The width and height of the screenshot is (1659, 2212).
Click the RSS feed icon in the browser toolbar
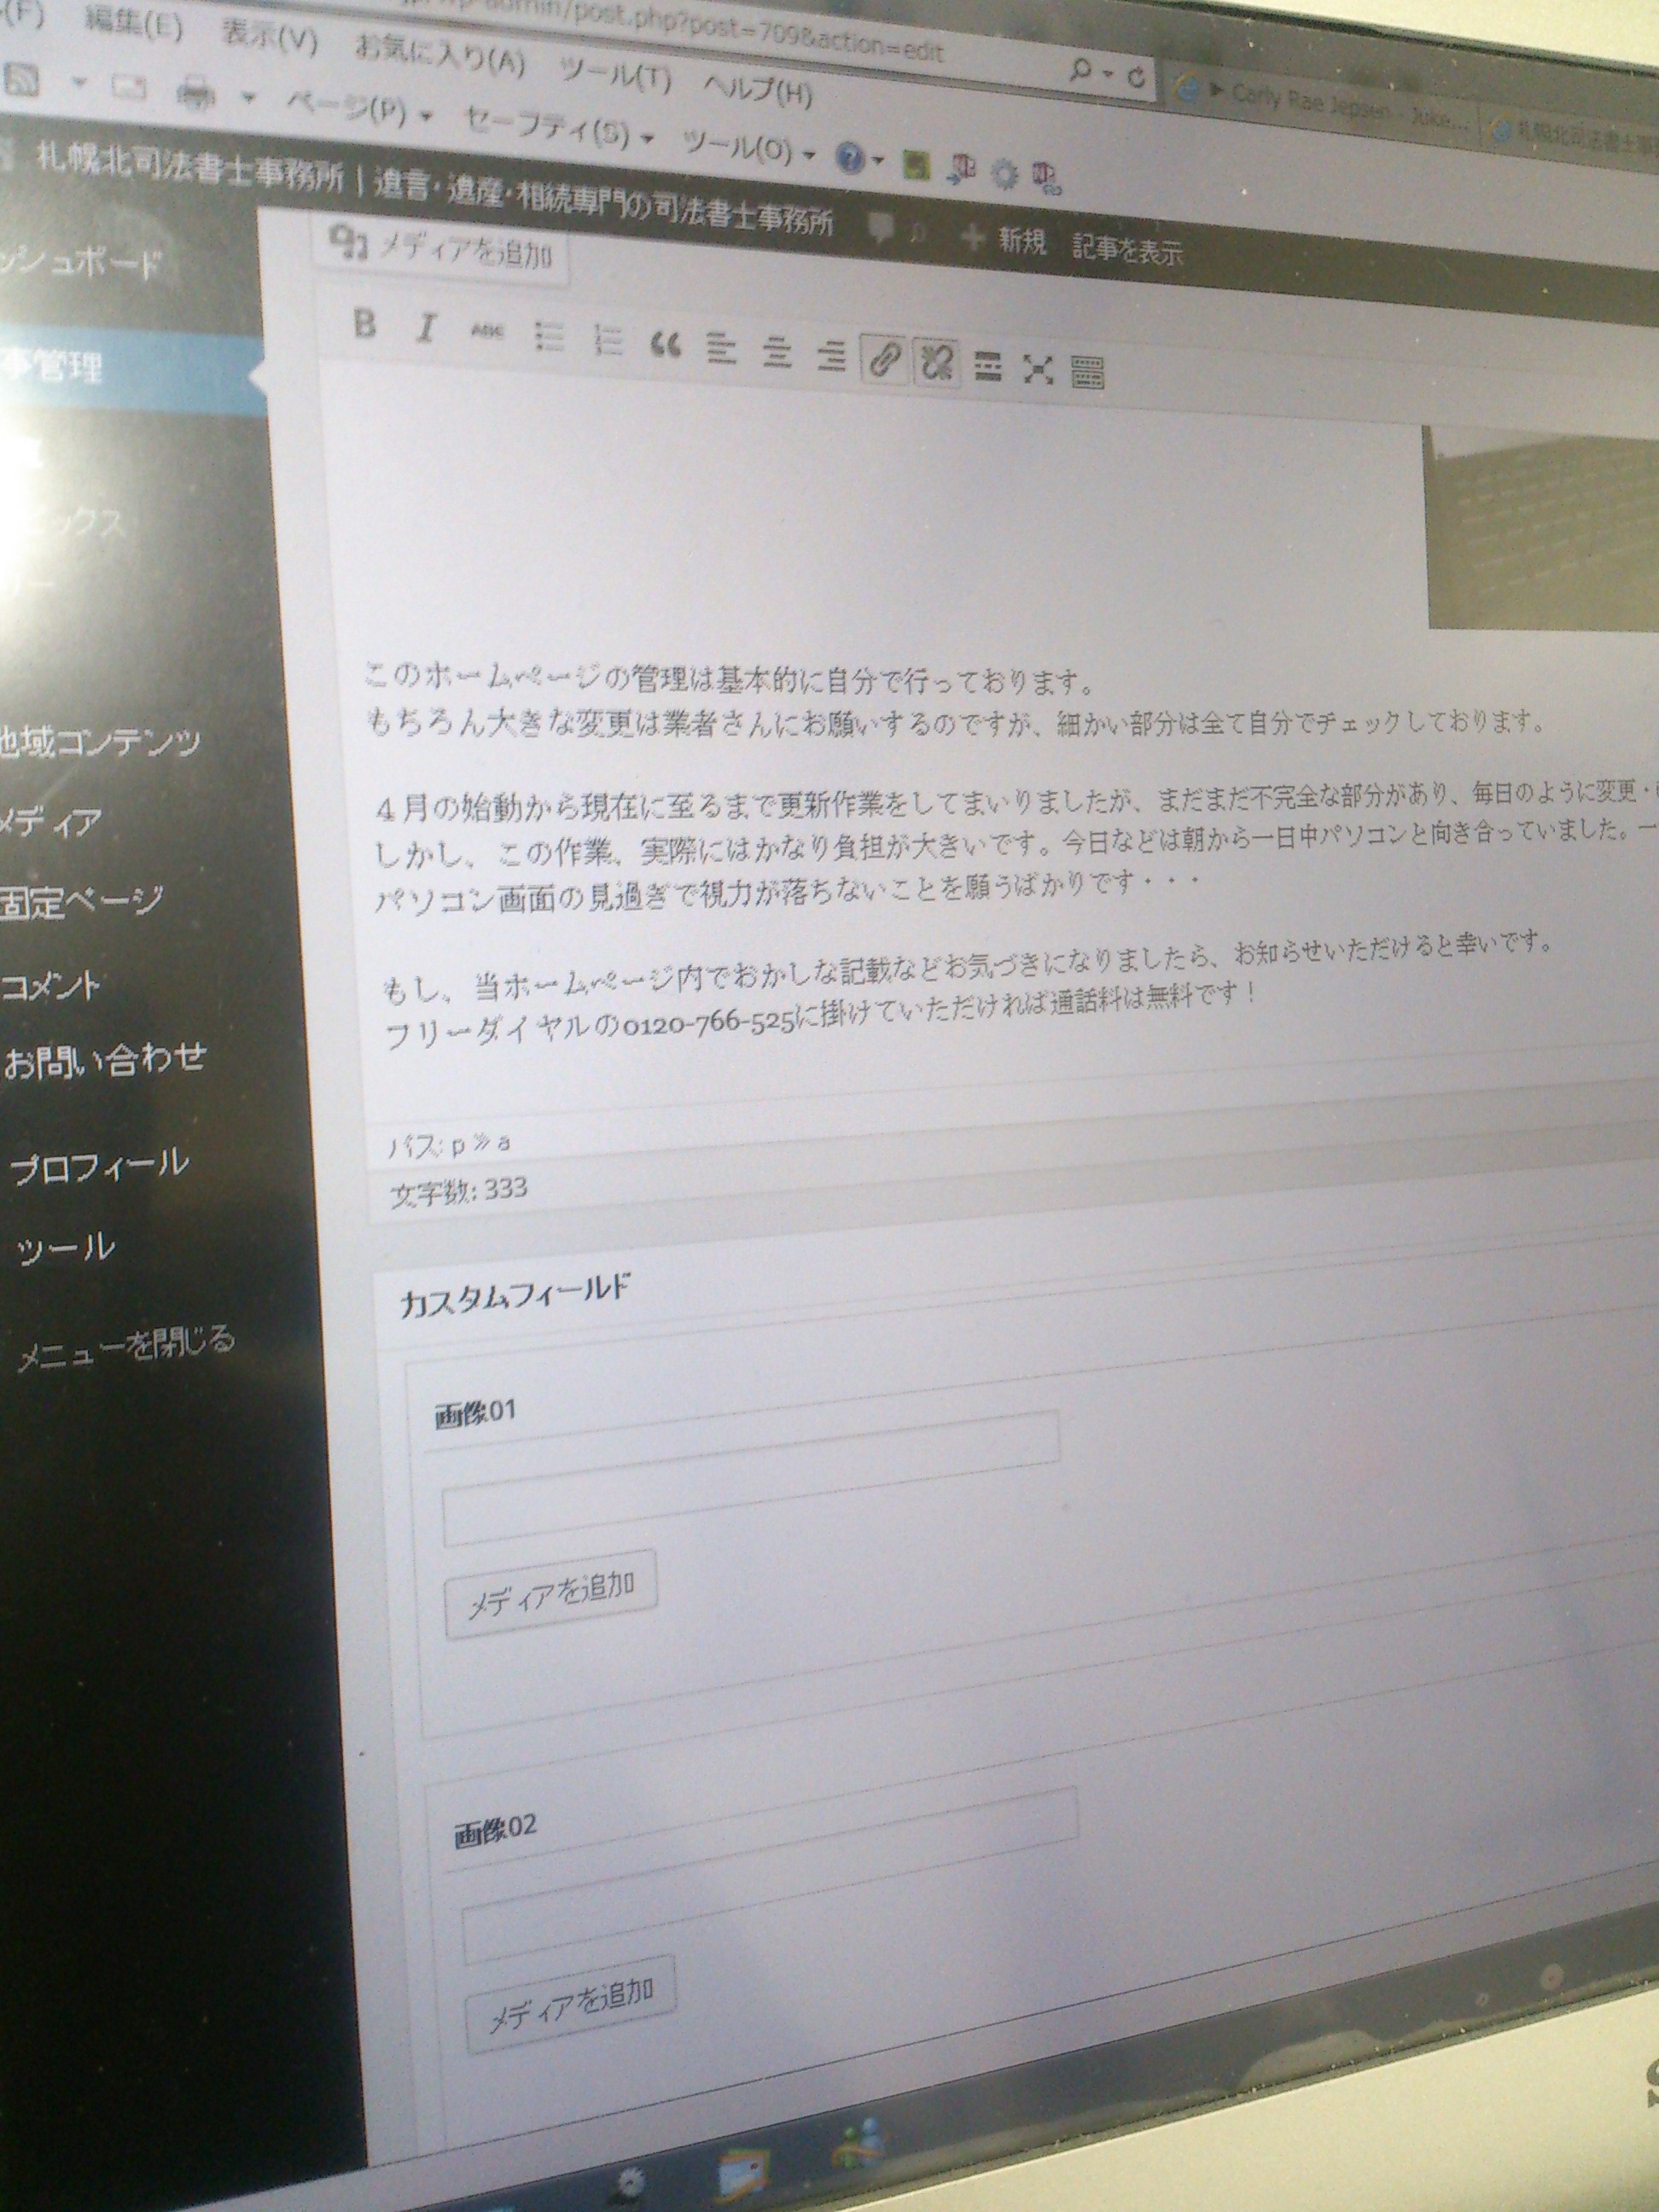tap(22, 78)
